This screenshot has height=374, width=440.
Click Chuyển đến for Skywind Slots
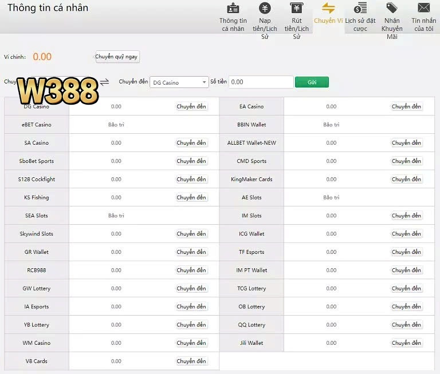point(191,234)
